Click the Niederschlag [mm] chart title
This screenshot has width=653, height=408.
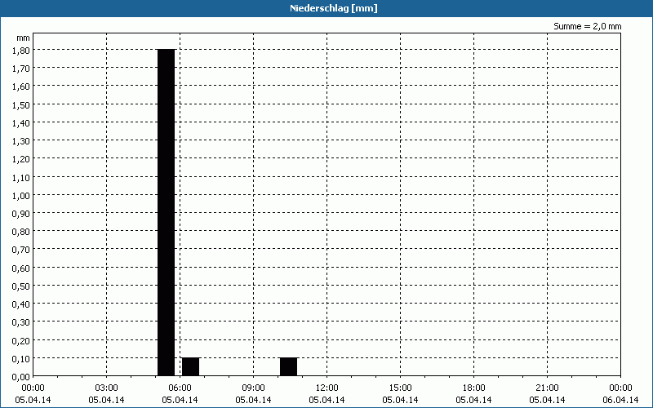[x=334, y=8]
